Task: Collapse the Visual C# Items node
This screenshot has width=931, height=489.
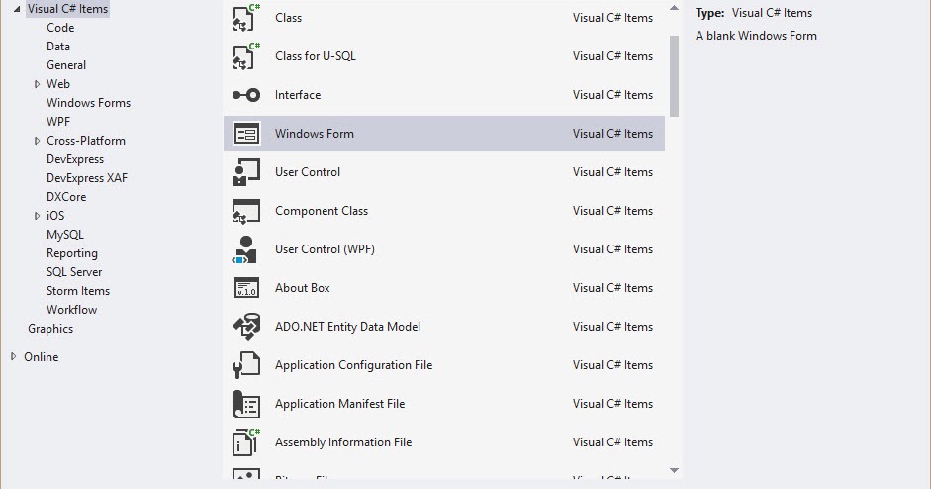Action: pos(17,9)
